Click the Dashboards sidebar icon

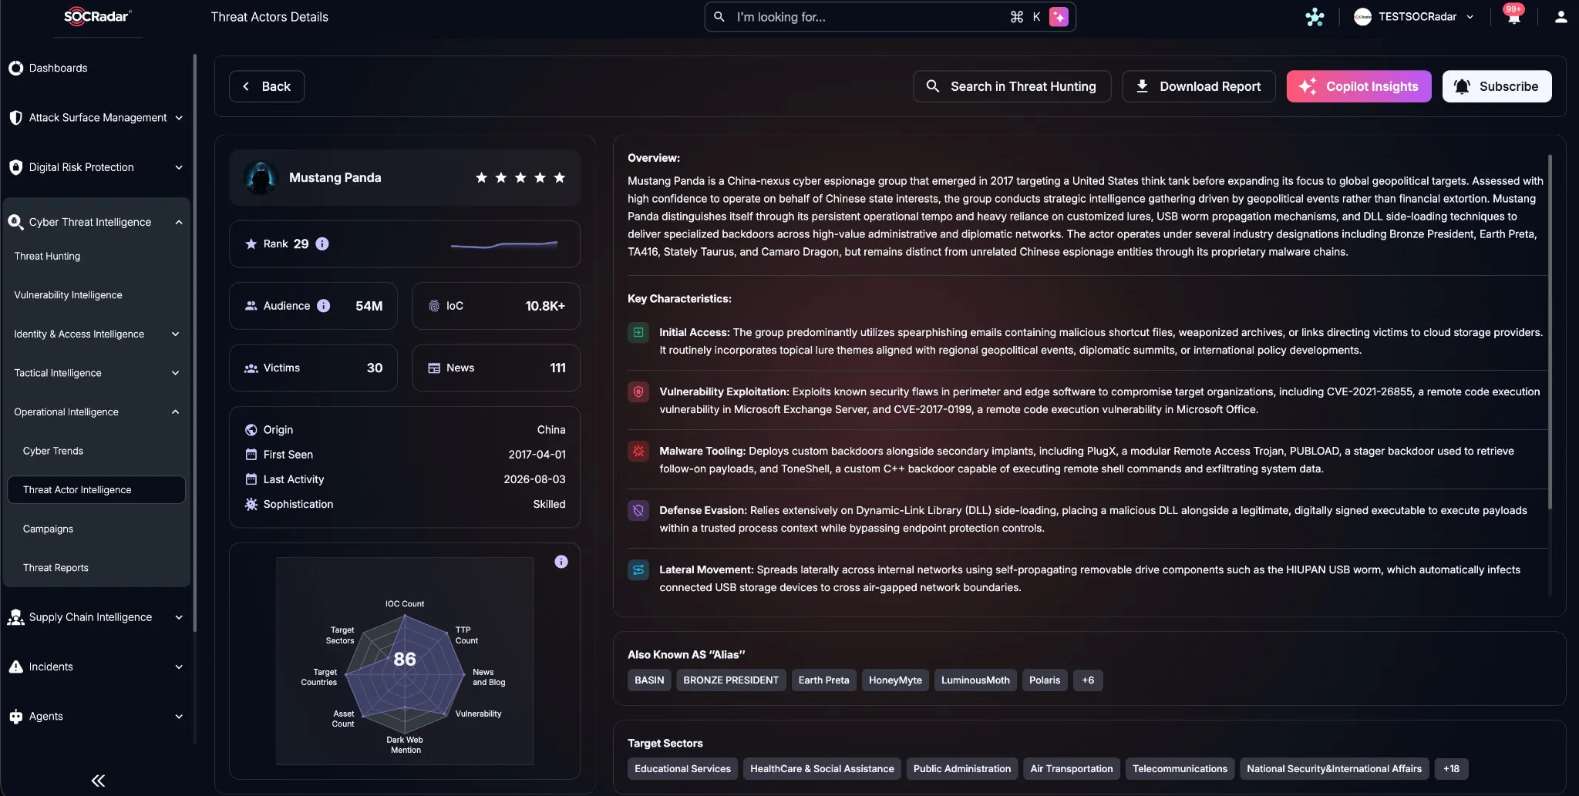pos(15,68)
